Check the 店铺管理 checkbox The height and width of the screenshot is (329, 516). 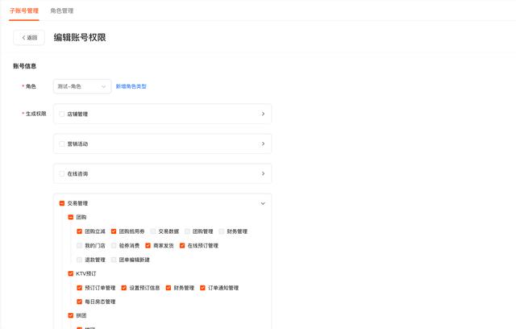pos(61,114)
